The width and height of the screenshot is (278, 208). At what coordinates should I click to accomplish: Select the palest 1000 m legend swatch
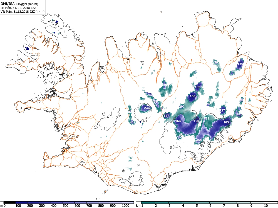point(128,202)
